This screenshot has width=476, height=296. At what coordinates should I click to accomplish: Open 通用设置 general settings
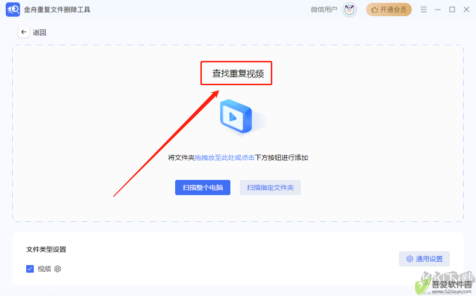[424, 259]
